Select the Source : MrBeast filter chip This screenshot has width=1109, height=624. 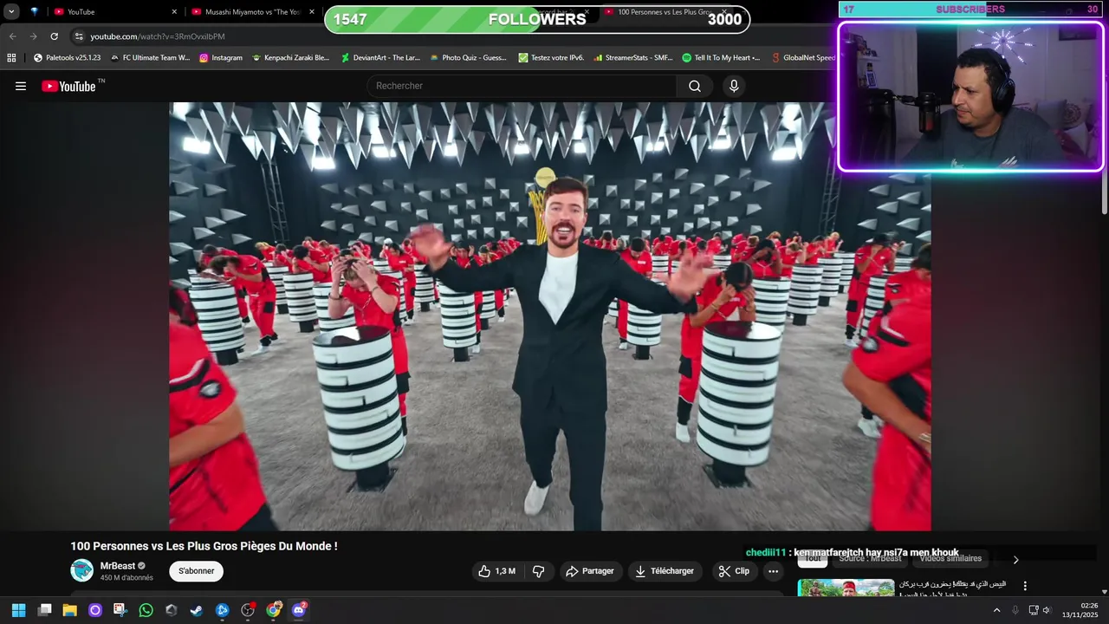(x=870, y=559)
